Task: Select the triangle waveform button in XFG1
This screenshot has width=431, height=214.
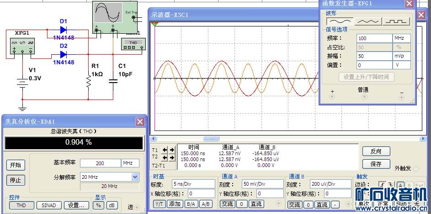Action: click(x=368, y=21)
